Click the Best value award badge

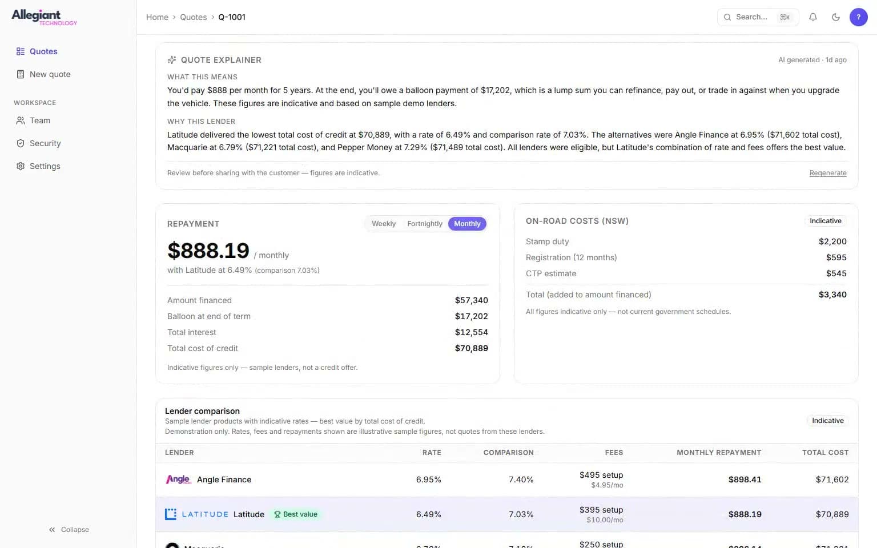[x=296, y=514]
